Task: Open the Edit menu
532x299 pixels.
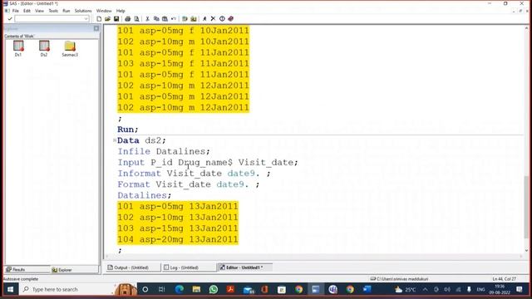Action: (27, 11)
